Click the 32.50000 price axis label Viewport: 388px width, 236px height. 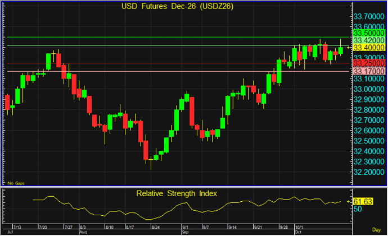click(369, 141)
